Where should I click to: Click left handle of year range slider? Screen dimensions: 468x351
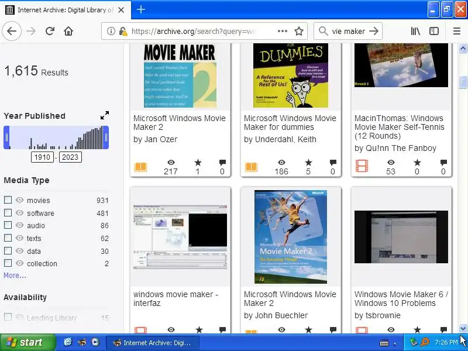click(6, 137)
